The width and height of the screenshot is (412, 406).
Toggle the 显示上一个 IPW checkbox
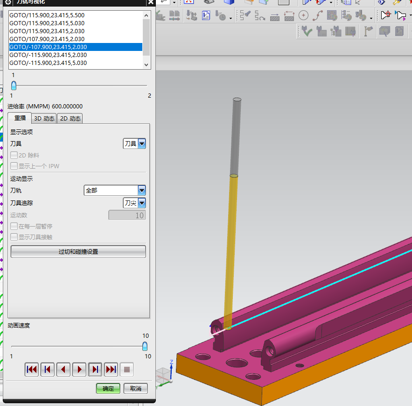tap(14, 166)
